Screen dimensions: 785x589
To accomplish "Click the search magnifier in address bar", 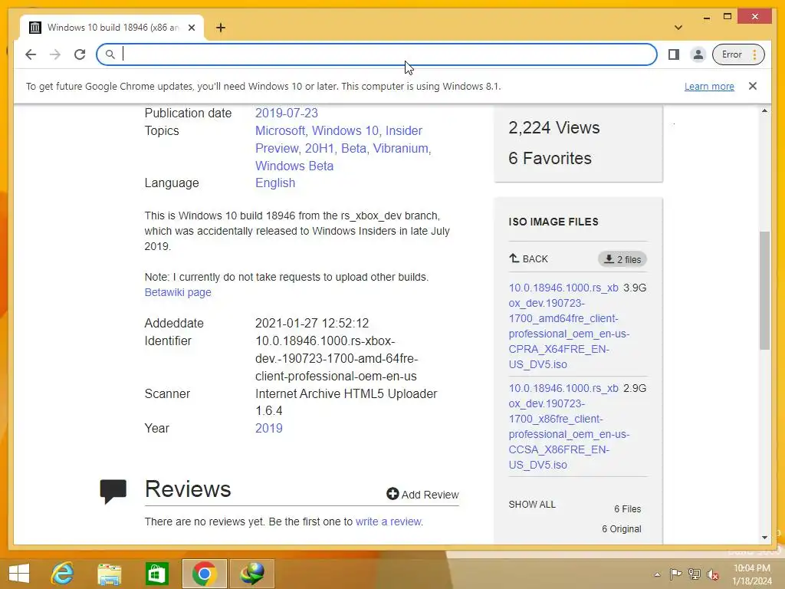I will tap(110, 54).
